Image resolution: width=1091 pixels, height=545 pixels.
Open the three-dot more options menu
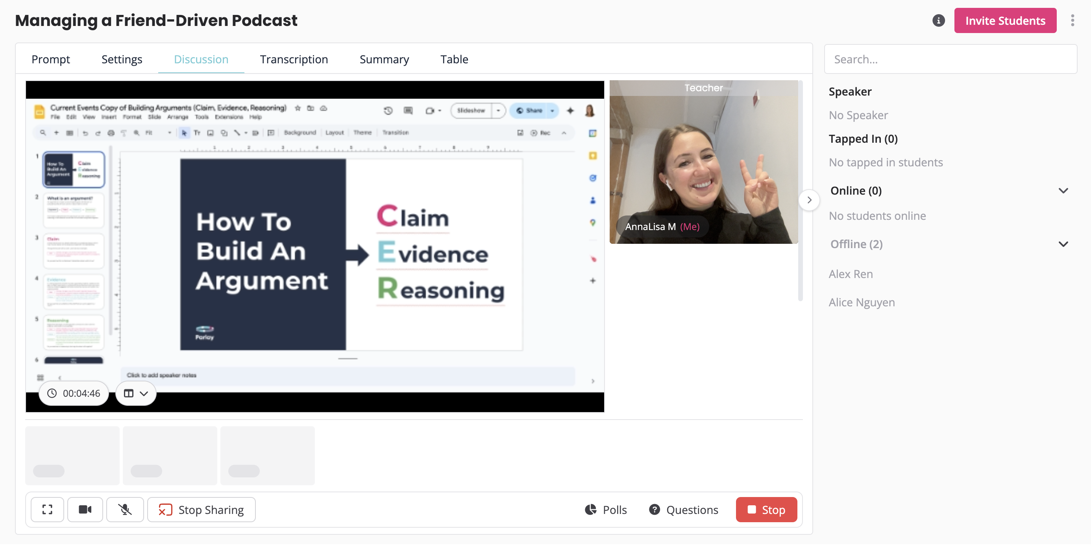tap(1072, 20)
